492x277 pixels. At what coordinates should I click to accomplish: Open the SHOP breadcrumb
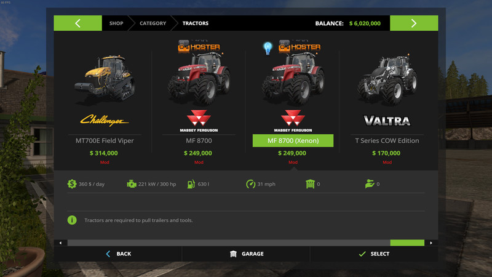pos(116,23)
